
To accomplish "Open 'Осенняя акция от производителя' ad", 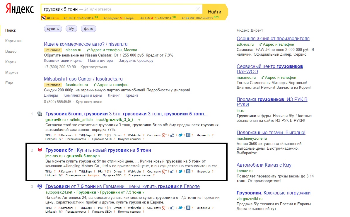I will 273,38.
